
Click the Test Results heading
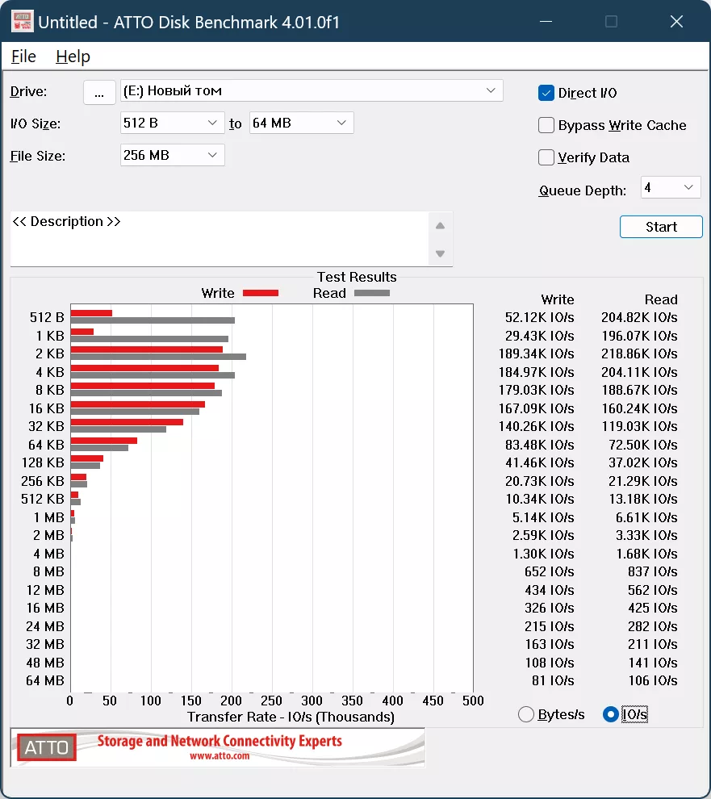(x=357, y=277)
